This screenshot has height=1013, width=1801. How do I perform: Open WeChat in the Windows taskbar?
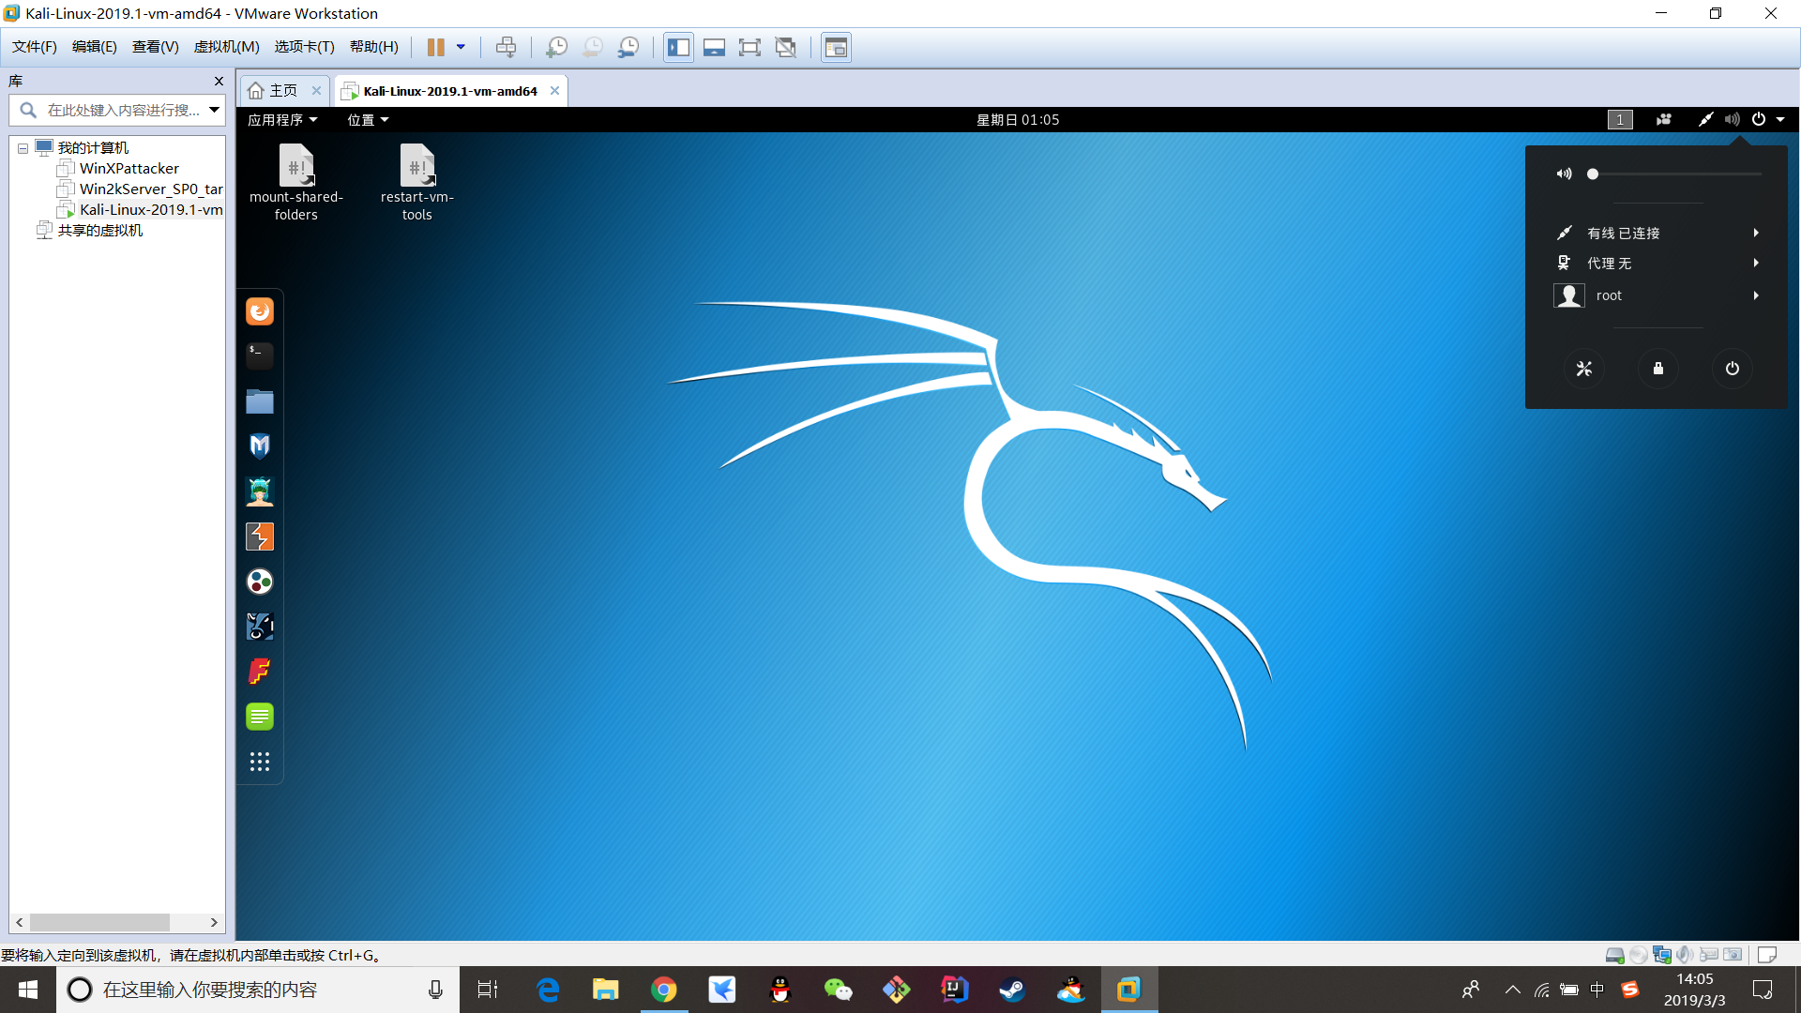(838, 990)
